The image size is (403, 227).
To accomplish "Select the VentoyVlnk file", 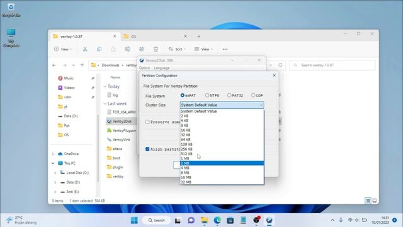I will 122,140.
